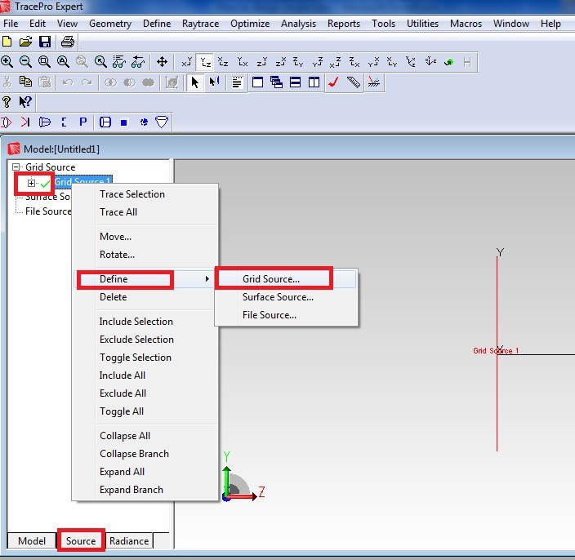
Task: Open the context help question-arrow icon
Action: 25,102
